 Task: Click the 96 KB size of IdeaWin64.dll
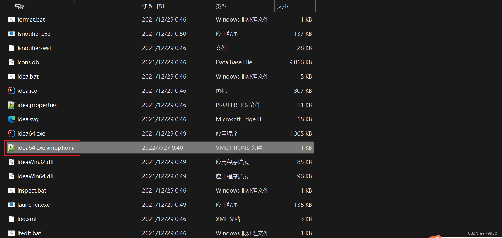(304, 176)
